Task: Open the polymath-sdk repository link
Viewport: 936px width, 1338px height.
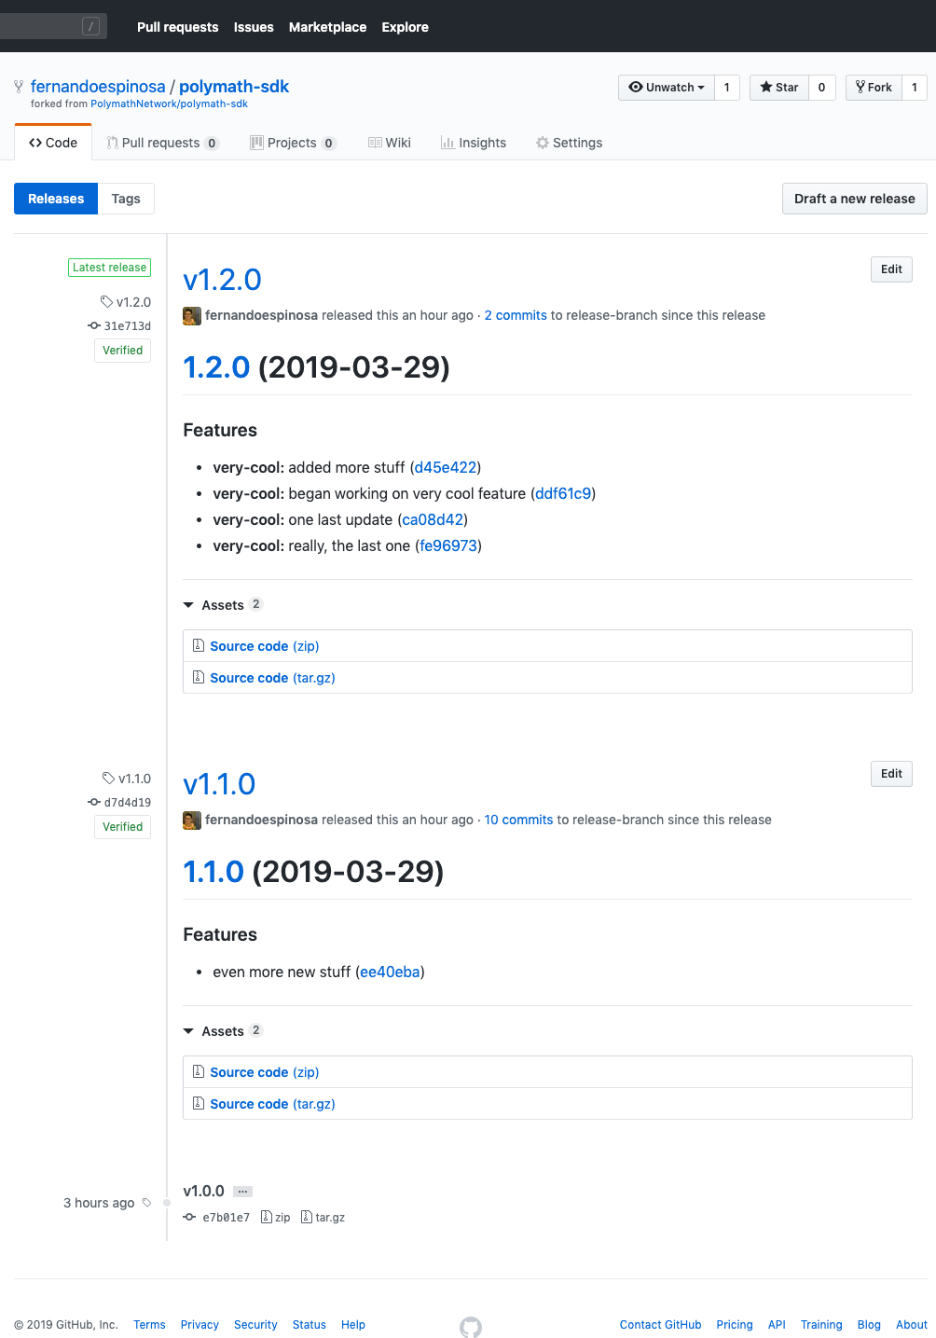Action: tap(234, 87)
